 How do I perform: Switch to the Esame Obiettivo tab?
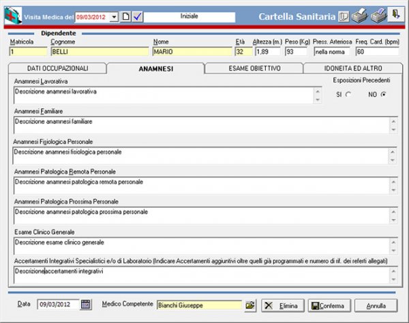click(x=253, y=68)
